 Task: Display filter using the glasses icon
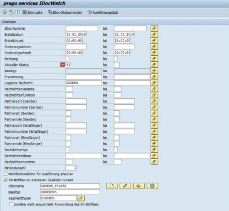click(139, 186)
